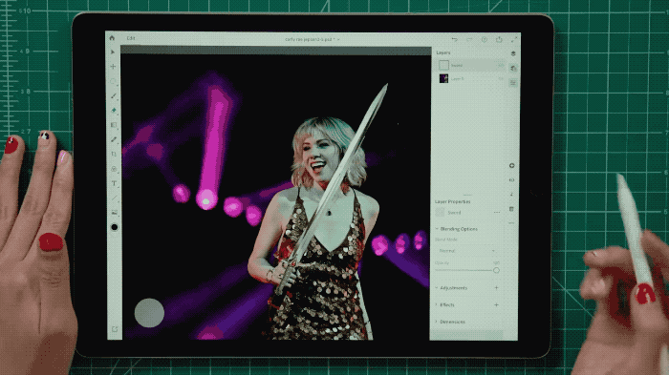
Task: Toggle the Layer Properties panel icon
Action: (513, 83)
